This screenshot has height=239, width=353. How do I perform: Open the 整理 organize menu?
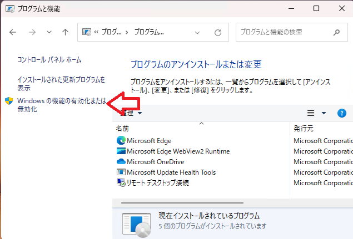[x=131, y=113]
